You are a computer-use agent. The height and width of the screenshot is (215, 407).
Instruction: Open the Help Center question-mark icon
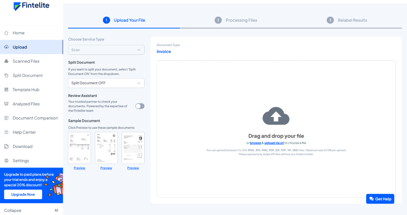[6, 132]
